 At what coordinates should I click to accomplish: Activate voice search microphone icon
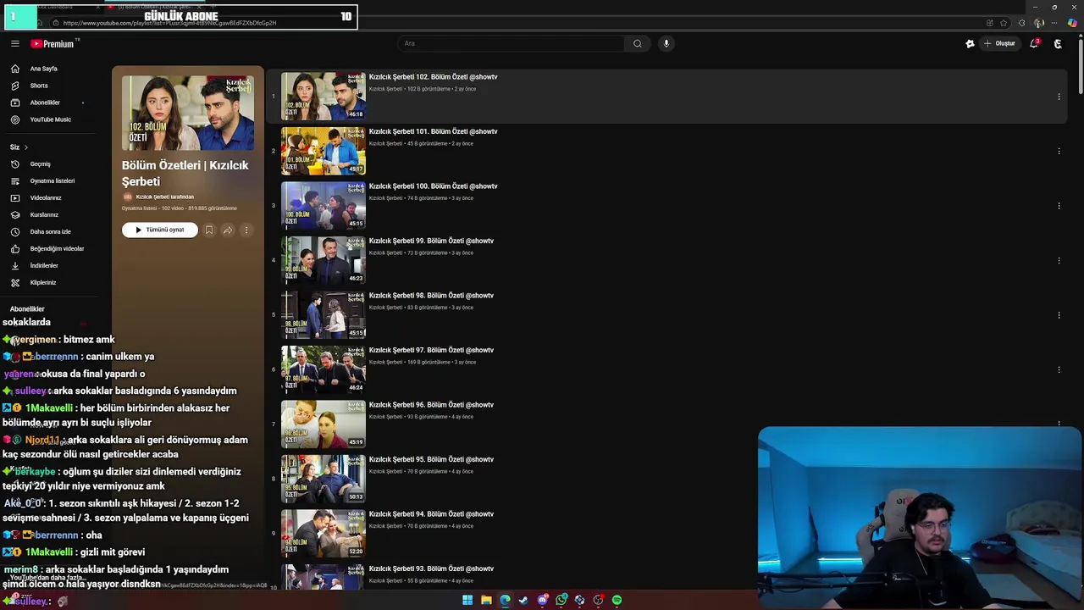pos(666,43)
